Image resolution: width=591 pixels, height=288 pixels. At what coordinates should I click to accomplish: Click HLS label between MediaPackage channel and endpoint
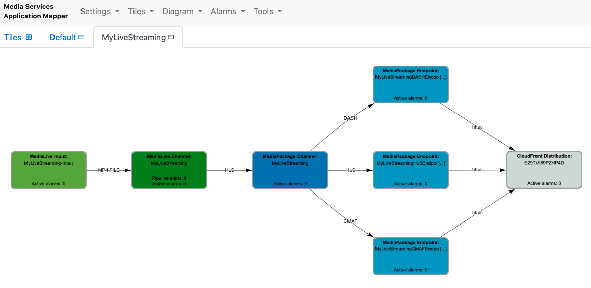350,170
